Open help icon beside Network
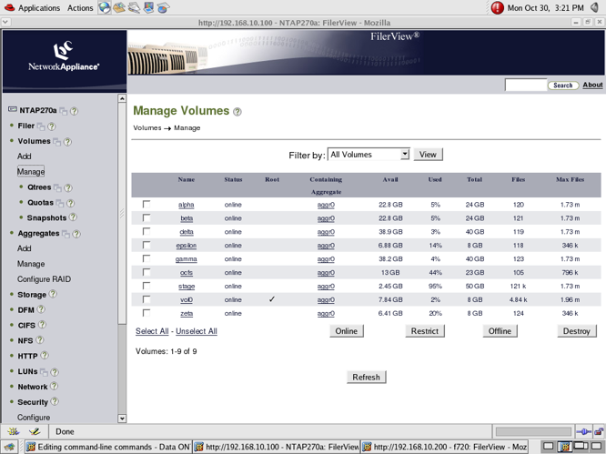This screenshot has width=606, height=454. point(54,386)
